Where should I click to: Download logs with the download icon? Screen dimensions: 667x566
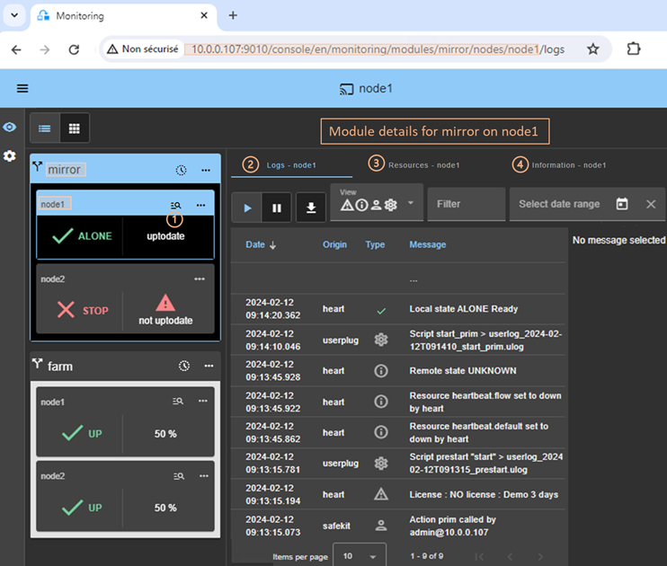[311, 208]
